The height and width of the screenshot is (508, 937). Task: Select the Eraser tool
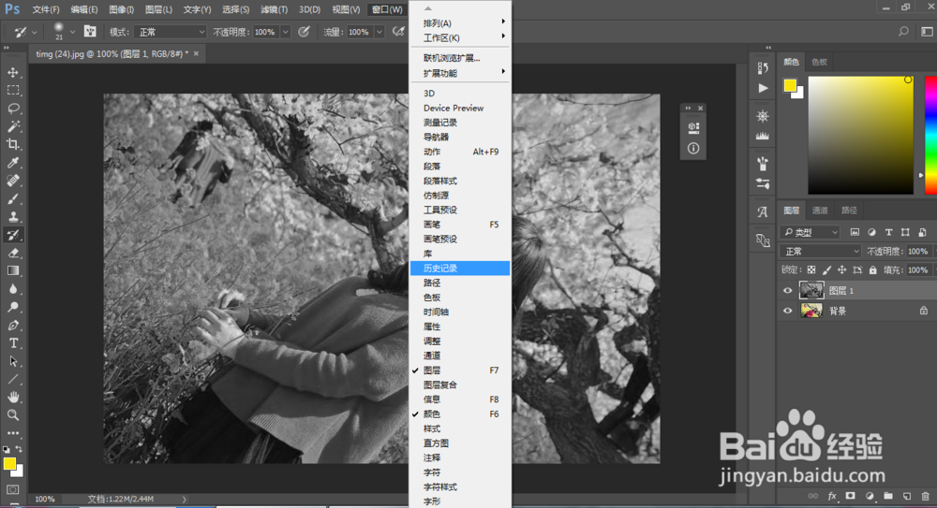pos(13,253)
